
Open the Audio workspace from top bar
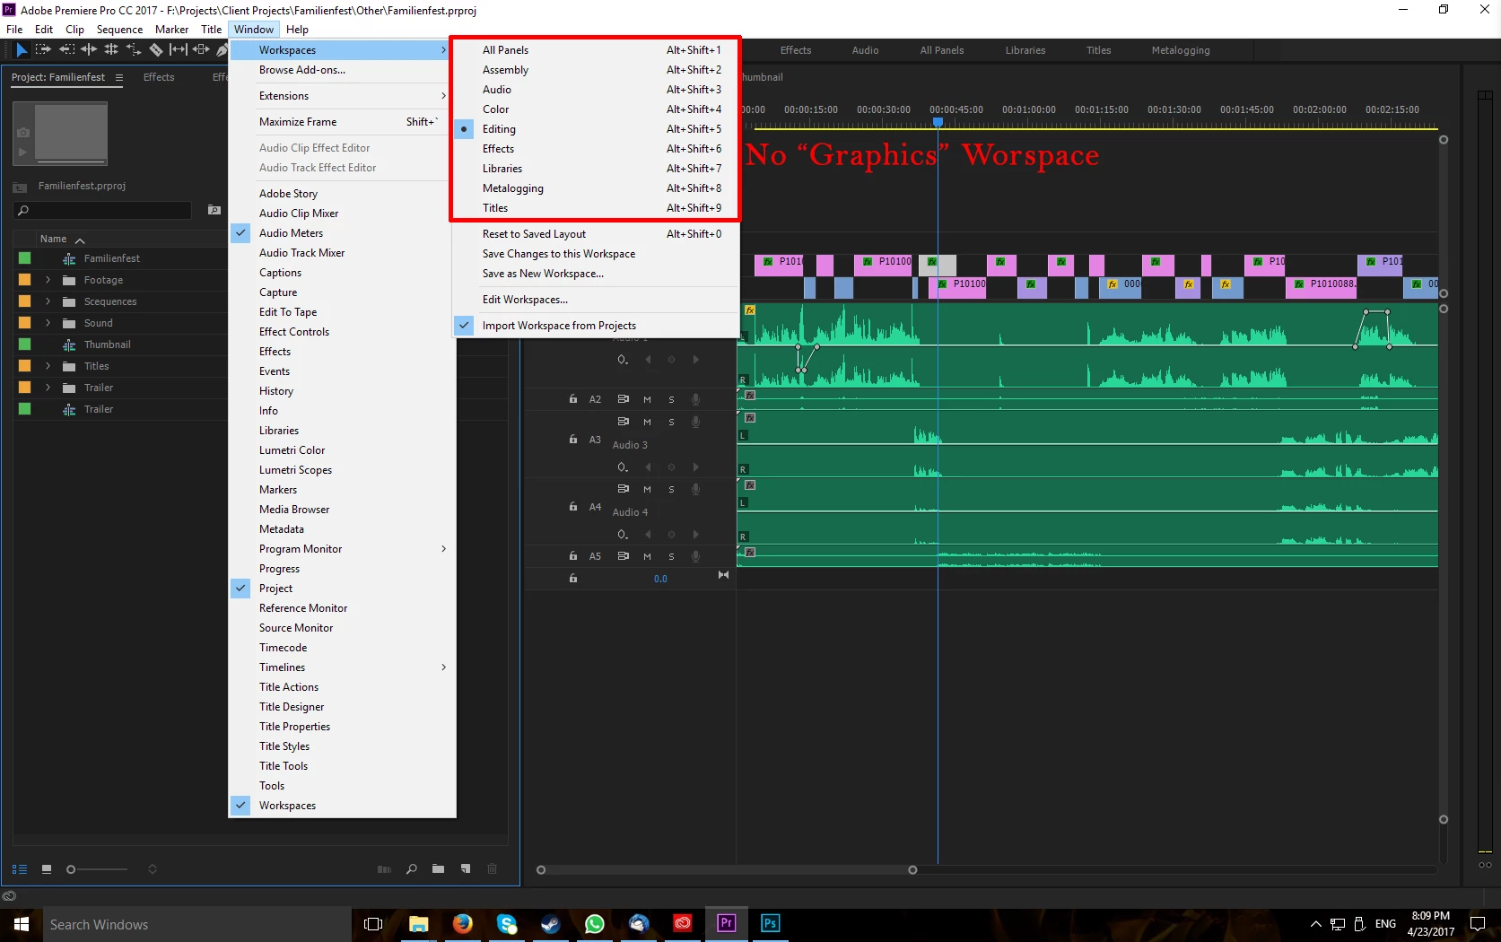coord(865,50)
